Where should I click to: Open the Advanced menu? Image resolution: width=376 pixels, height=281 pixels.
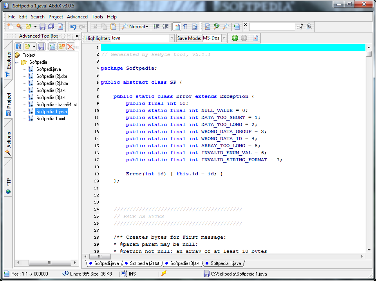(77, 17)
